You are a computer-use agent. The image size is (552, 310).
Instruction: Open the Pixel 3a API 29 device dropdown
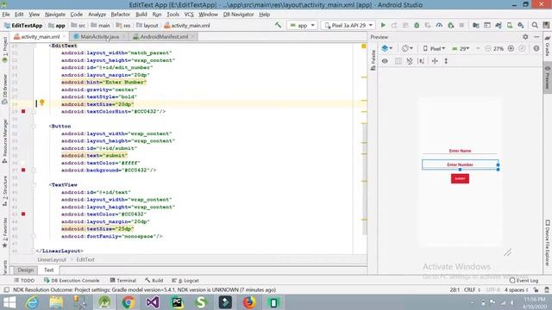pyautogui.click(x=348, y=25)
